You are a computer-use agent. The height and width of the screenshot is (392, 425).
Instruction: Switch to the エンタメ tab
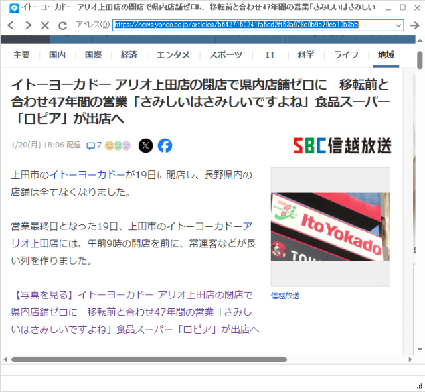(173, 55)
